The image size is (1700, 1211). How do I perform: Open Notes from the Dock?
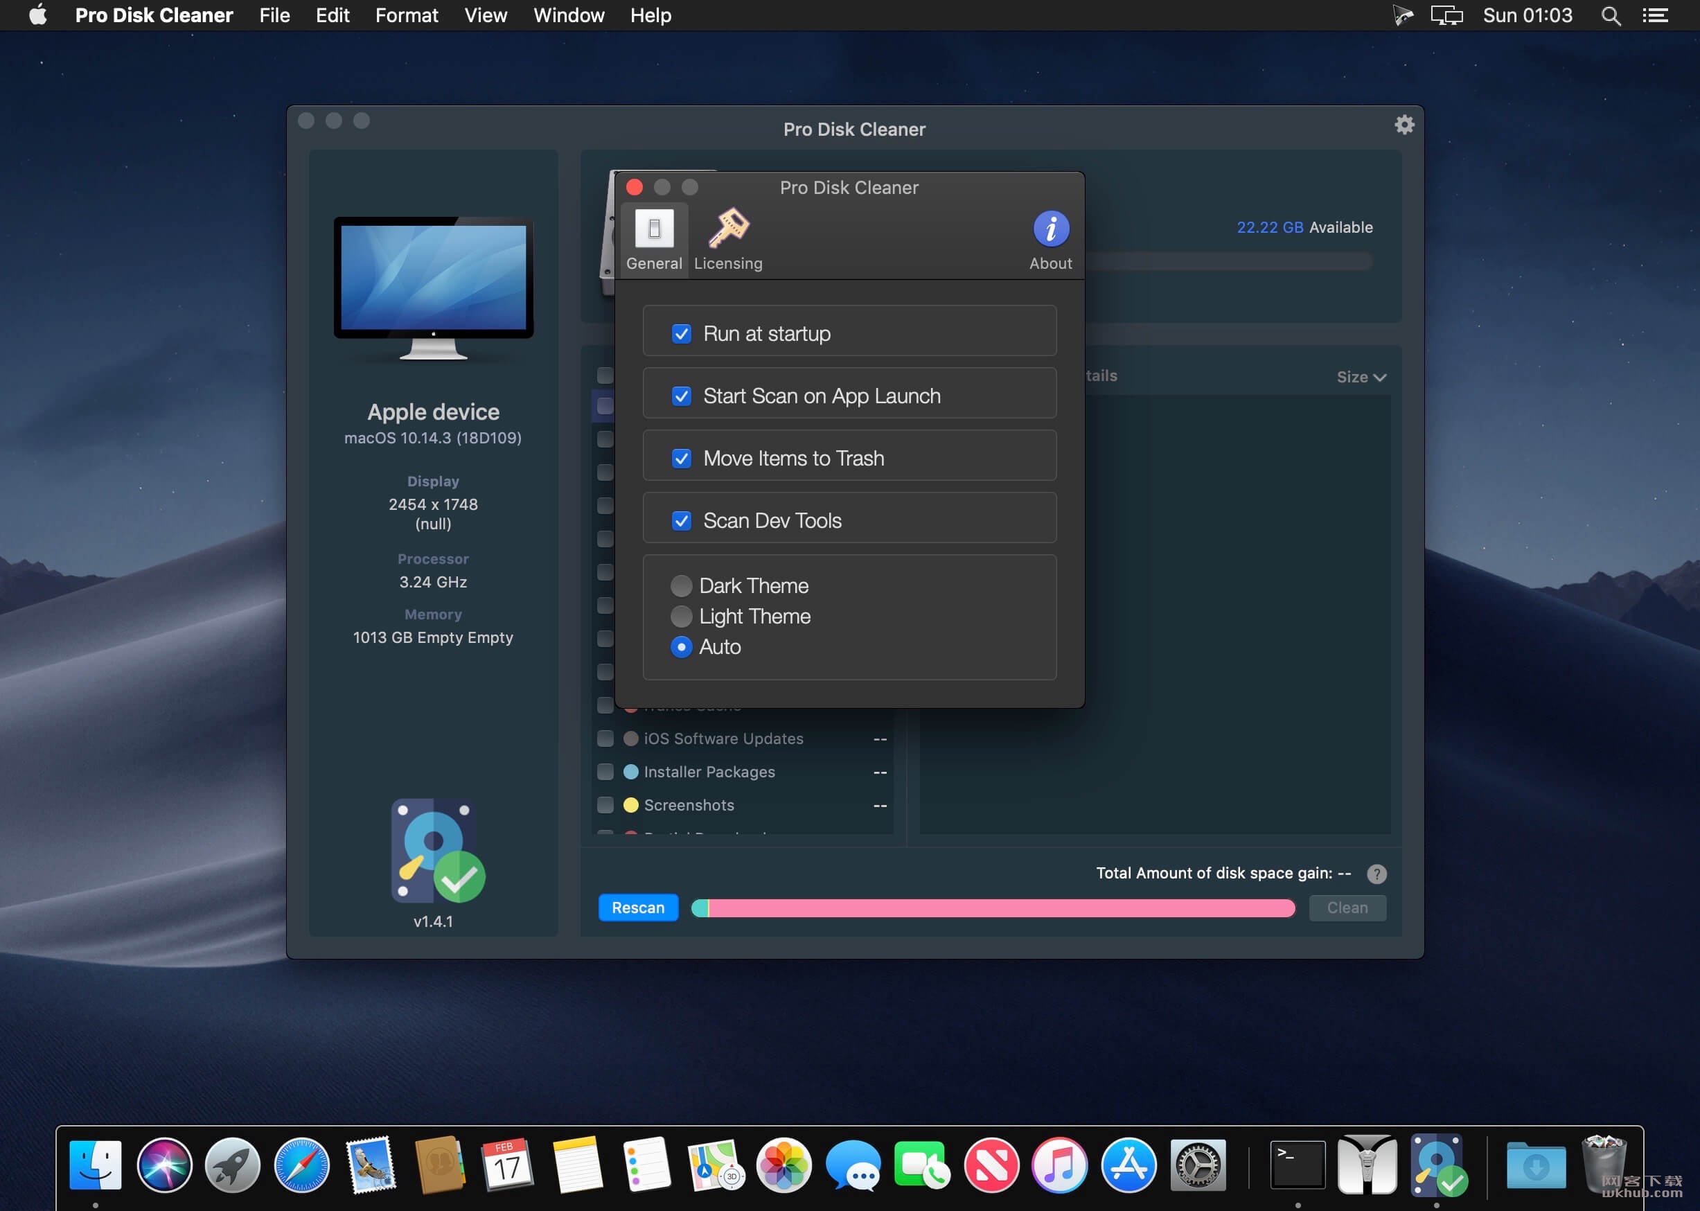click(x=577, y=1164)
